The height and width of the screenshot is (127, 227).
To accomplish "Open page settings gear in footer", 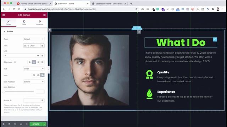I will pos(4,124).
